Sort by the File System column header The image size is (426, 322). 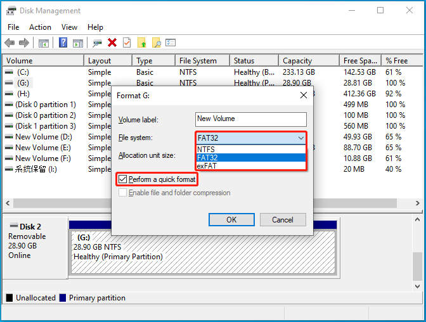pyautogui.click(x=202, y=61)
